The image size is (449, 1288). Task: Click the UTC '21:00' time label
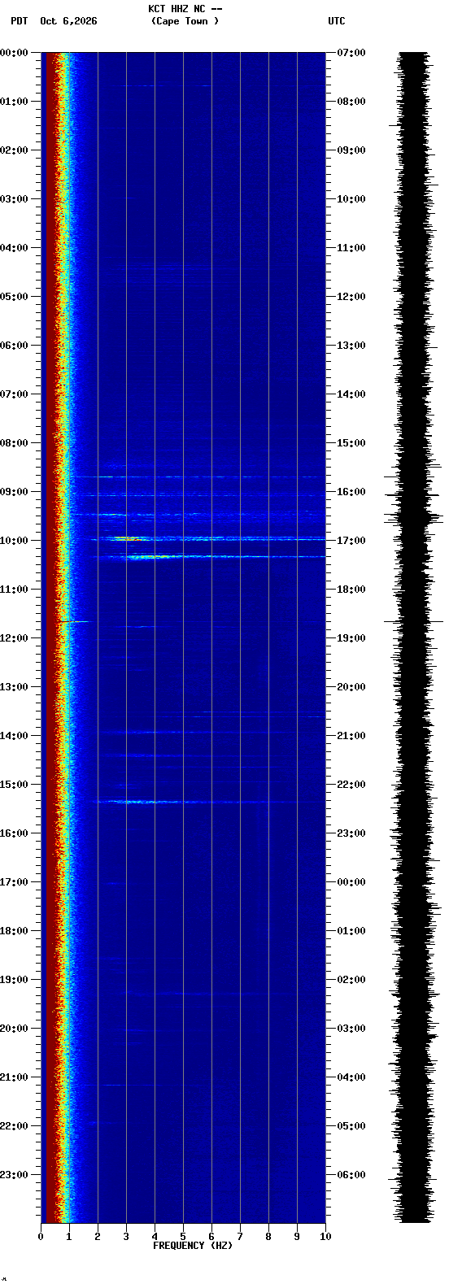pos(351,736)
